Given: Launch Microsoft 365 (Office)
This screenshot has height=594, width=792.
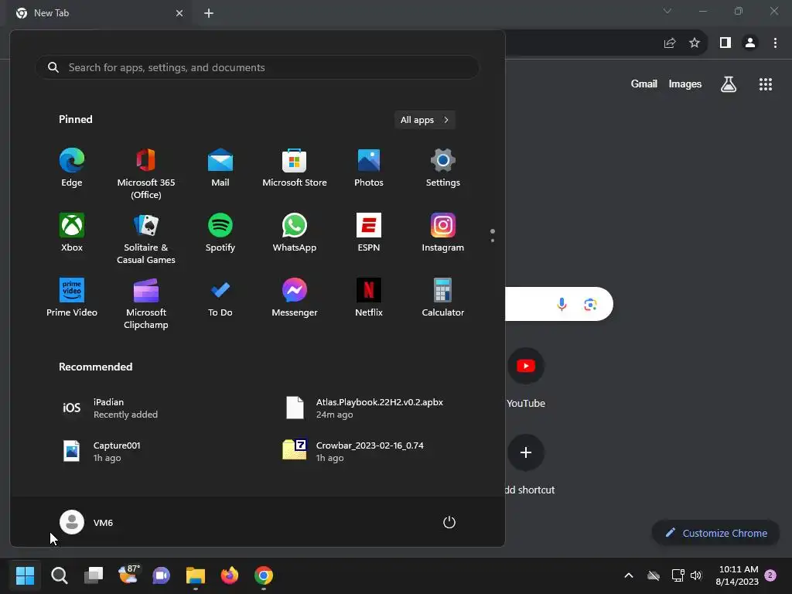Looking at the screenshot, I should coord(146,173).
